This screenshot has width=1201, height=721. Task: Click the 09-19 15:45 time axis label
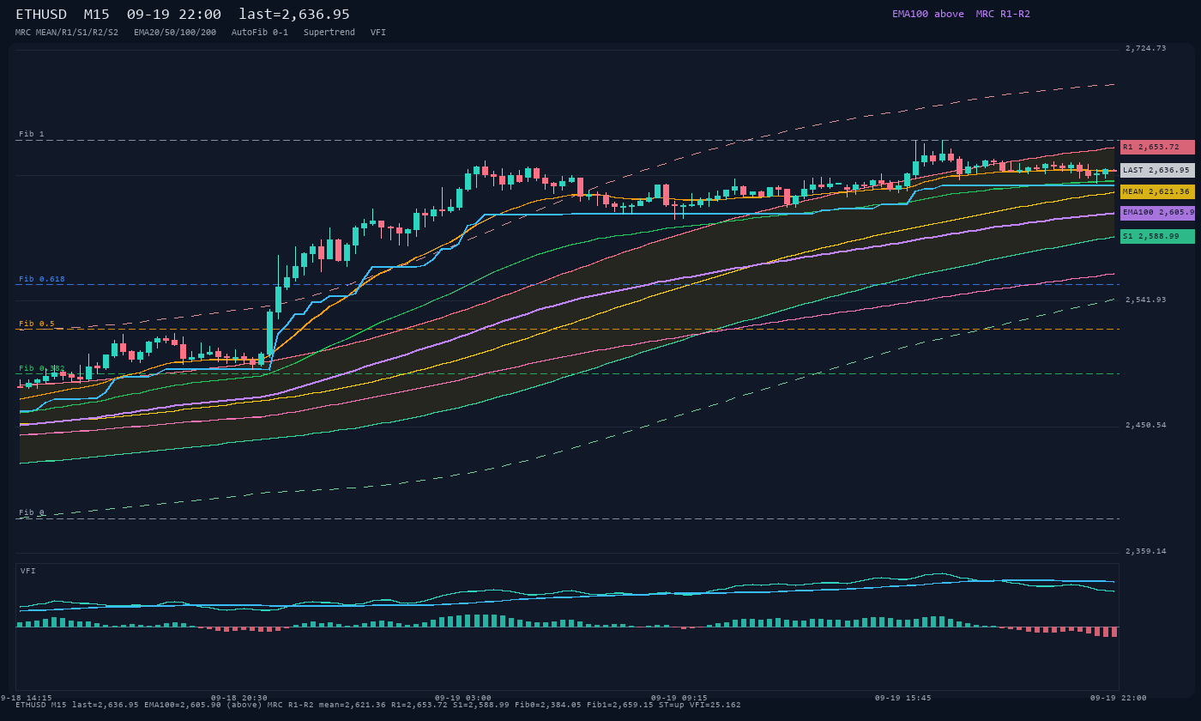pos(903,698)
